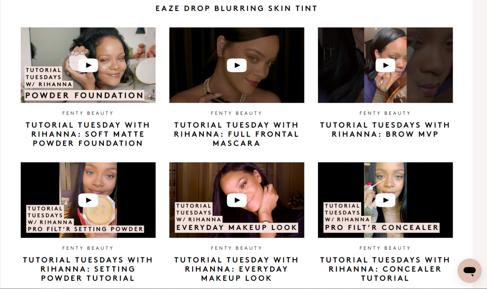The width and height of the screenshot is (487, 289).
Task: Click Fenty Beauty label above Brow MVP title
Action: coord(385,113)
